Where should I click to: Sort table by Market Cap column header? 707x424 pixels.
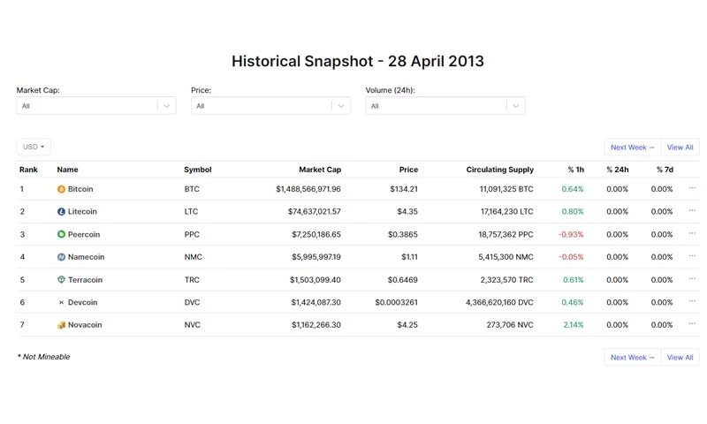click(319, 170)
